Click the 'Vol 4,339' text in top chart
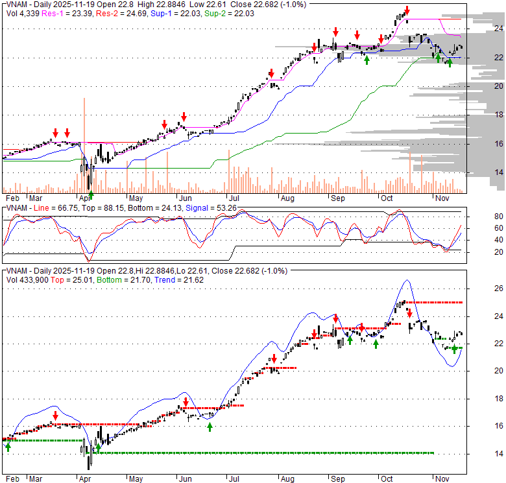506x483 pixels. [x=23, y=14]
